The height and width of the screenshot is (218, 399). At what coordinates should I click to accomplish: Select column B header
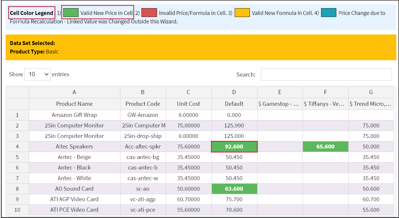tap(143, 92)
